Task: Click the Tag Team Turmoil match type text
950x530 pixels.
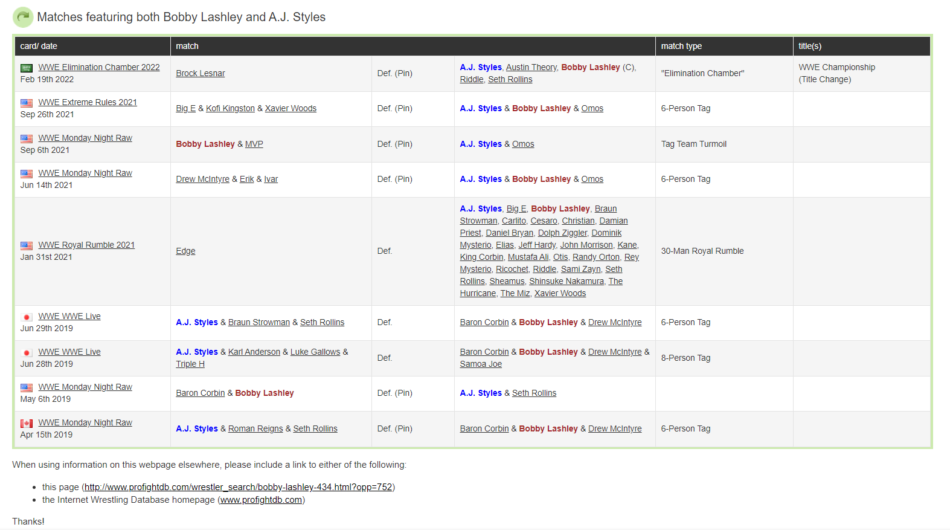Action: [x=694, y=144]
